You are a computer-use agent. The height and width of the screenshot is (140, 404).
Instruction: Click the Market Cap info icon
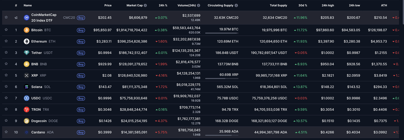pyautogui.click(x=145, y=5)
